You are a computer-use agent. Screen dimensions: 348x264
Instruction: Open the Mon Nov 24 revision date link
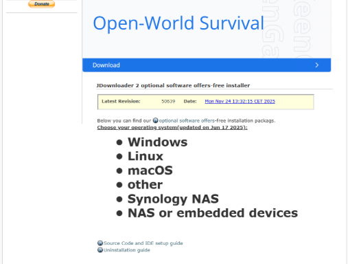click(240, 101)
